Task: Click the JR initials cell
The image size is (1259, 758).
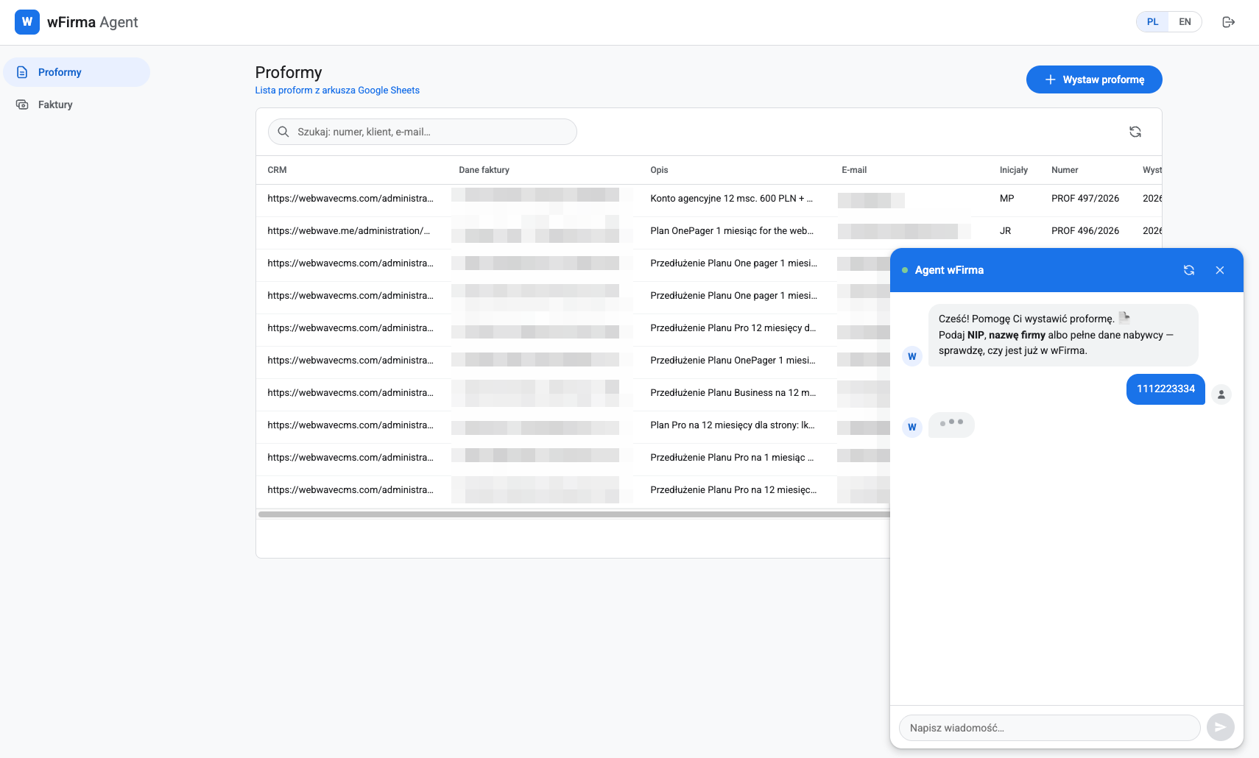Action: pos(1005,231)
